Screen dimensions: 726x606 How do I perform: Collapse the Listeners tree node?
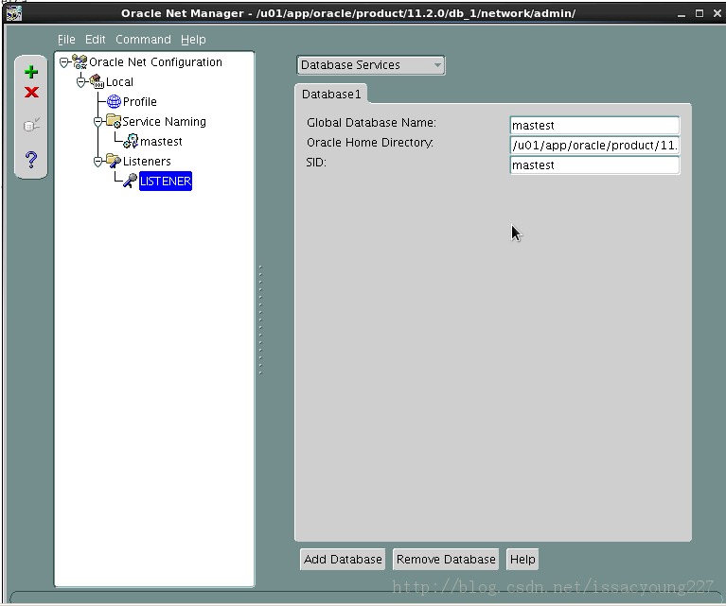point(97,162)
